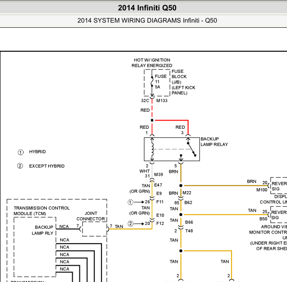Click the circled 1 beside the HYBRID legend

tap(21, 152)
